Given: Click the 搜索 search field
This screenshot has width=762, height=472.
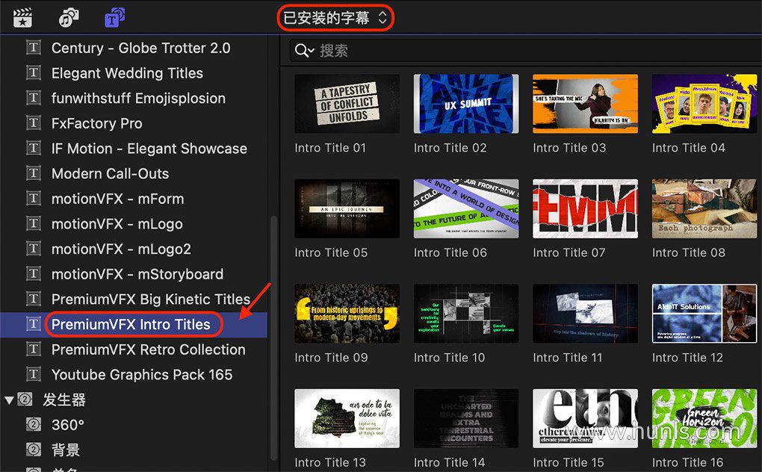Looking at the screenshot, I should pos(526,51).
